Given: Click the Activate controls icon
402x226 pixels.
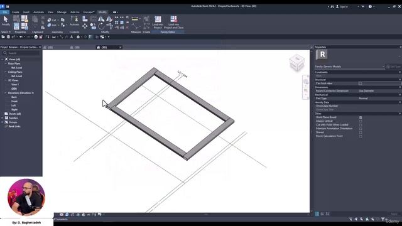Looking at the screenshot, I should 74,19.
